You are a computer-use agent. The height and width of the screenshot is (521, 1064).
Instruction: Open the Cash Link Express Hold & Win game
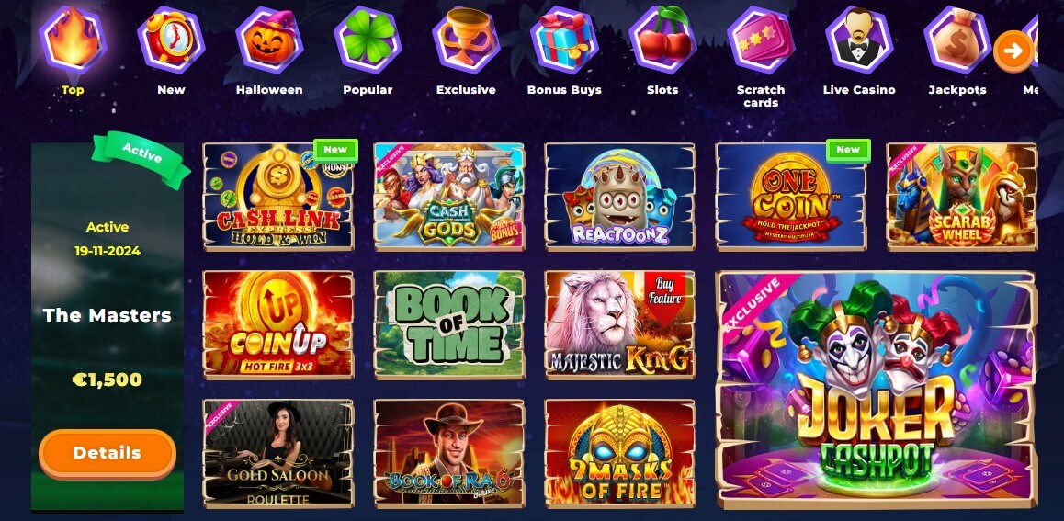click(x=278, y=197)
